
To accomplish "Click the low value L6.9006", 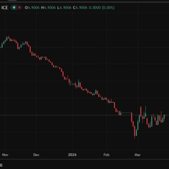I will pyautogui.click(x=64, y=8).
